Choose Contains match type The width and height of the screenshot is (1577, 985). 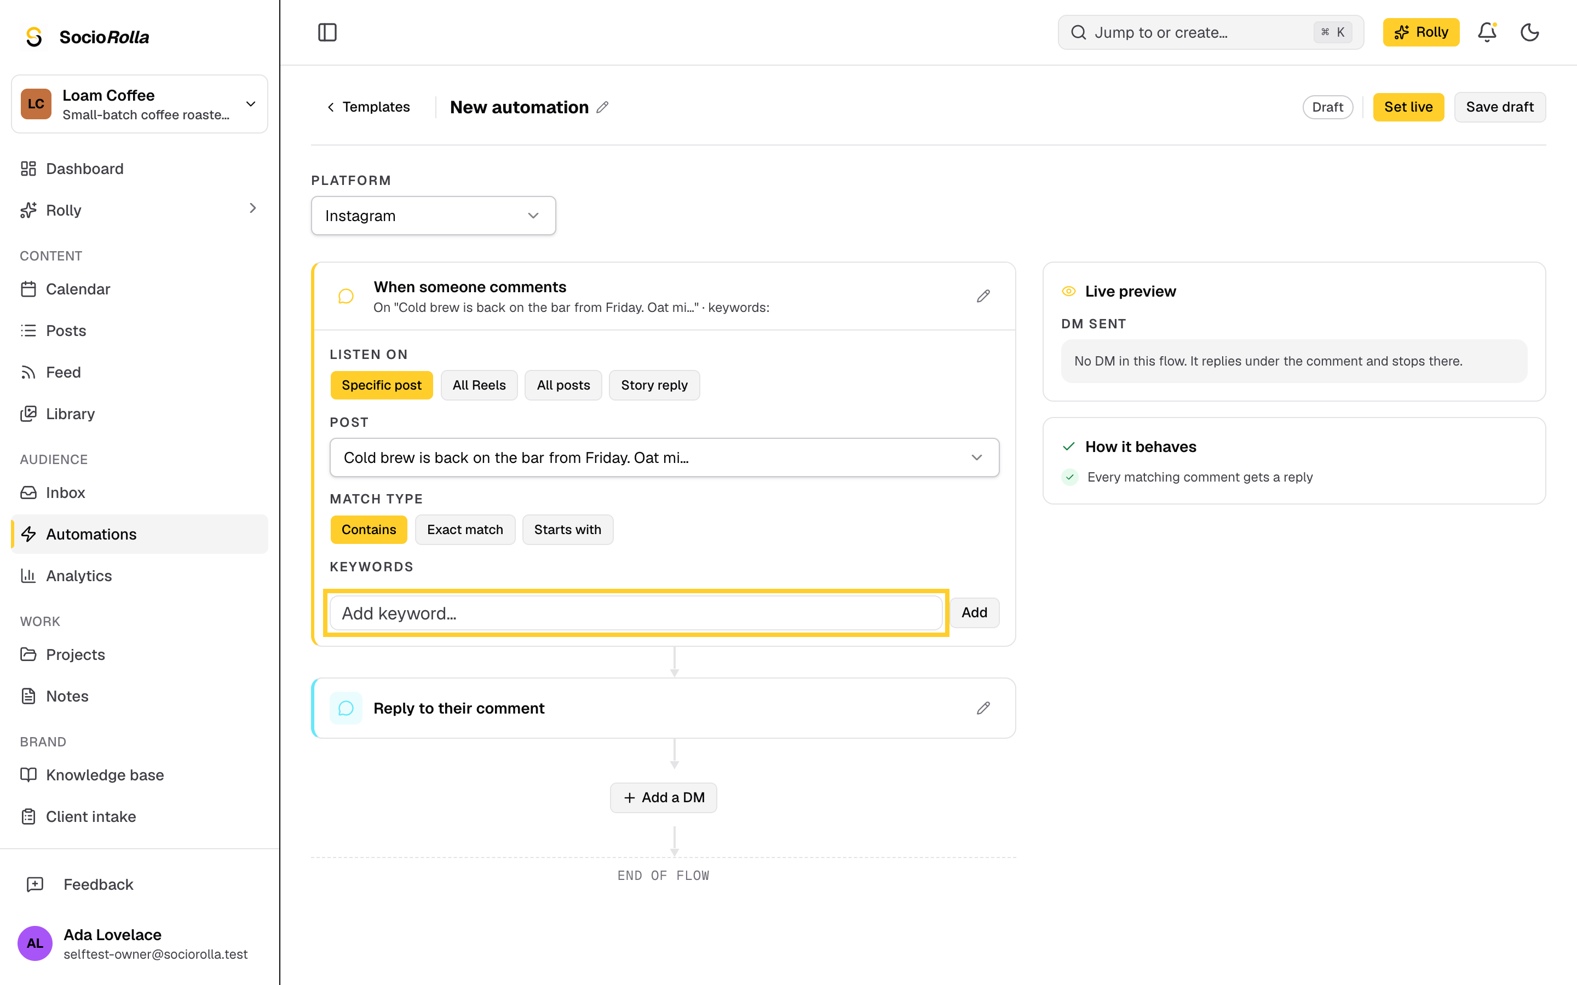369,530
